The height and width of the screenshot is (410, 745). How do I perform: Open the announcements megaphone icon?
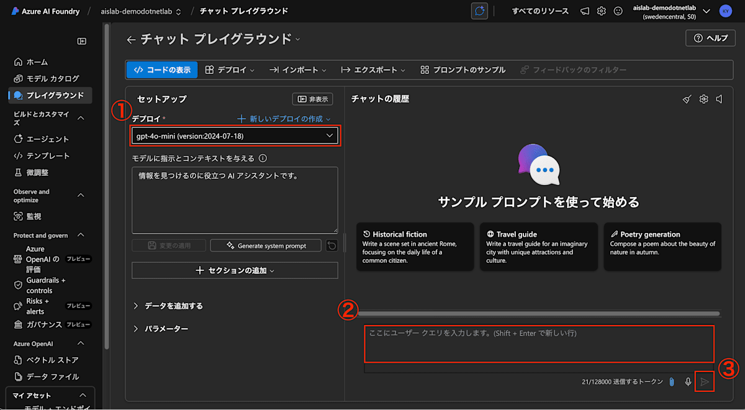pyautogui.click(x=585, y=11)
